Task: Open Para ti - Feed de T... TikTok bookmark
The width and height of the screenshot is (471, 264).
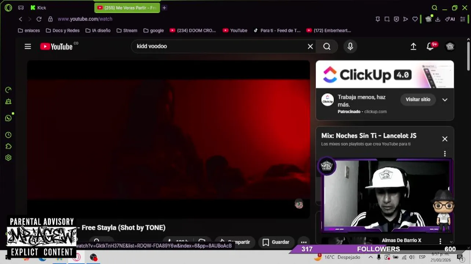Action: pos(277,30)
